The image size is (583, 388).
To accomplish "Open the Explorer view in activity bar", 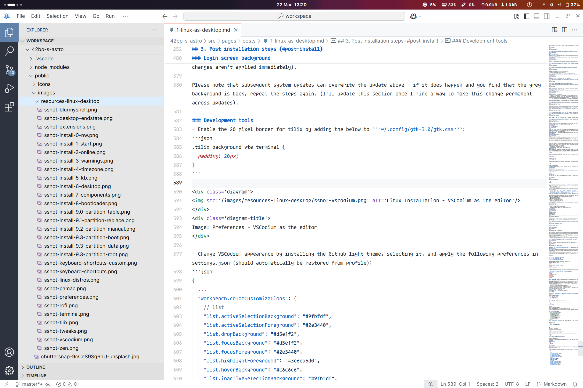I will coord(9,33).
